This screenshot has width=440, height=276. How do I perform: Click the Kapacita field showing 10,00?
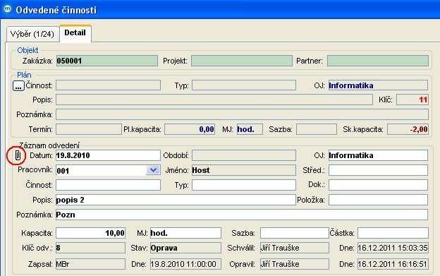90,233
